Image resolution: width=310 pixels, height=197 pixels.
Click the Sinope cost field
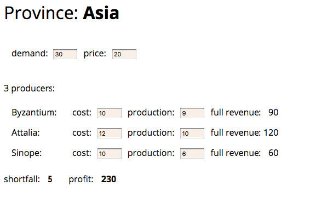pyautogui.click(x=110, y=154)
